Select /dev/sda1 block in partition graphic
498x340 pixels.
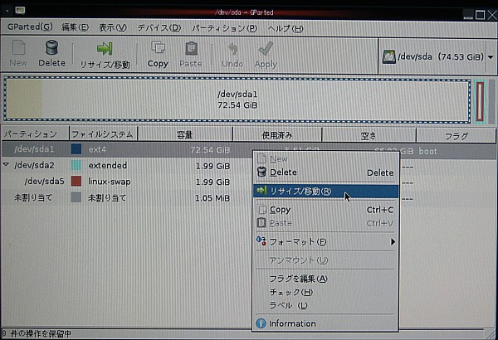tap(237, 100)
